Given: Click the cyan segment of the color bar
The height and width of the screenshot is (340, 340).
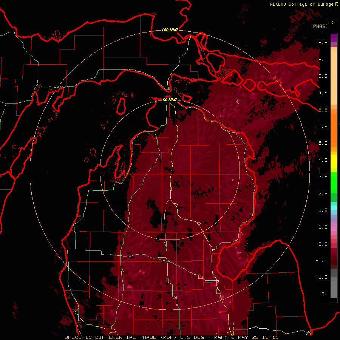Looking at the screenshot, I should coord(334,208).
